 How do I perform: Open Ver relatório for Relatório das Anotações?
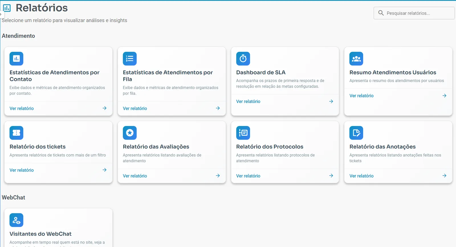click(x=361, y=176)
